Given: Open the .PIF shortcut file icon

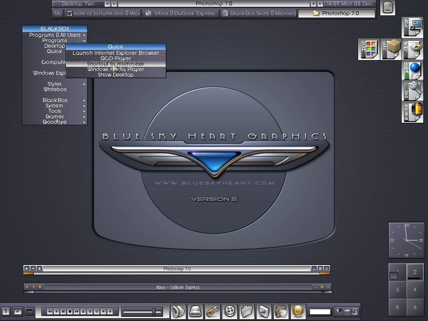Looking at the screenshot, I should tap(413, 27).
